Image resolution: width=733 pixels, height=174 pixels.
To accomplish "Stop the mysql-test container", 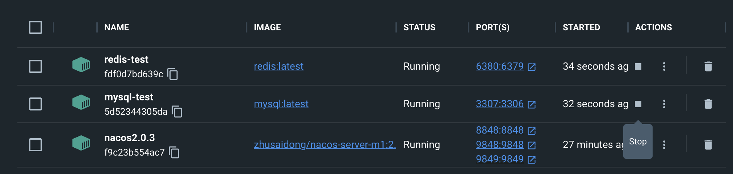I will coord(638,104).
